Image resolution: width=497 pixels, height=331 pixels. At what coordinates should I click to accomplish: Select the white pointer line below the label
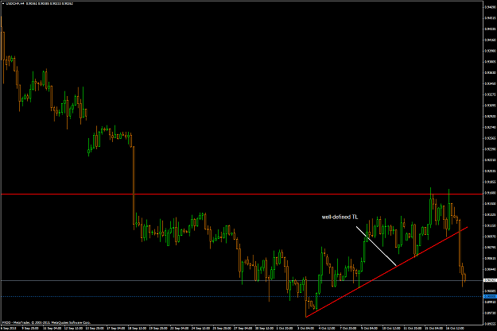point(376,246)
